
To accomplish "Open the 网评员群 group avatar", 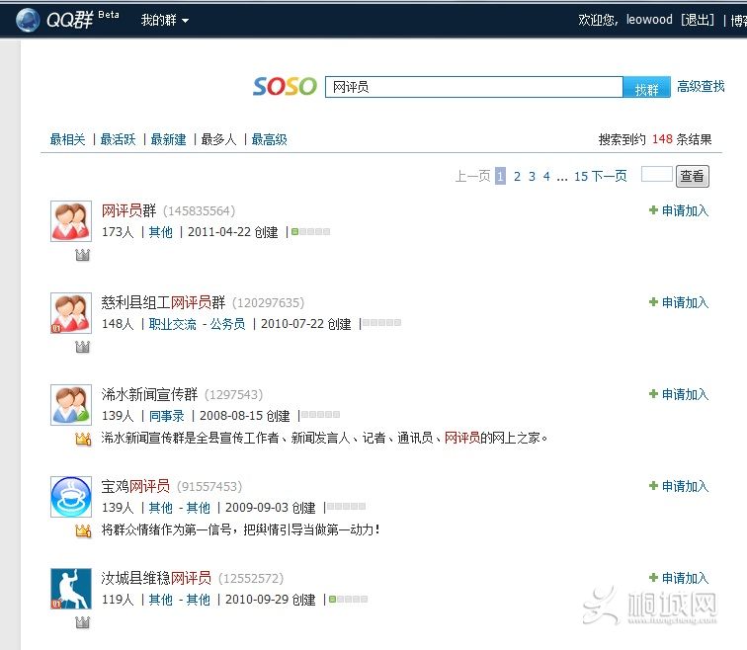I will click(71, 221).
